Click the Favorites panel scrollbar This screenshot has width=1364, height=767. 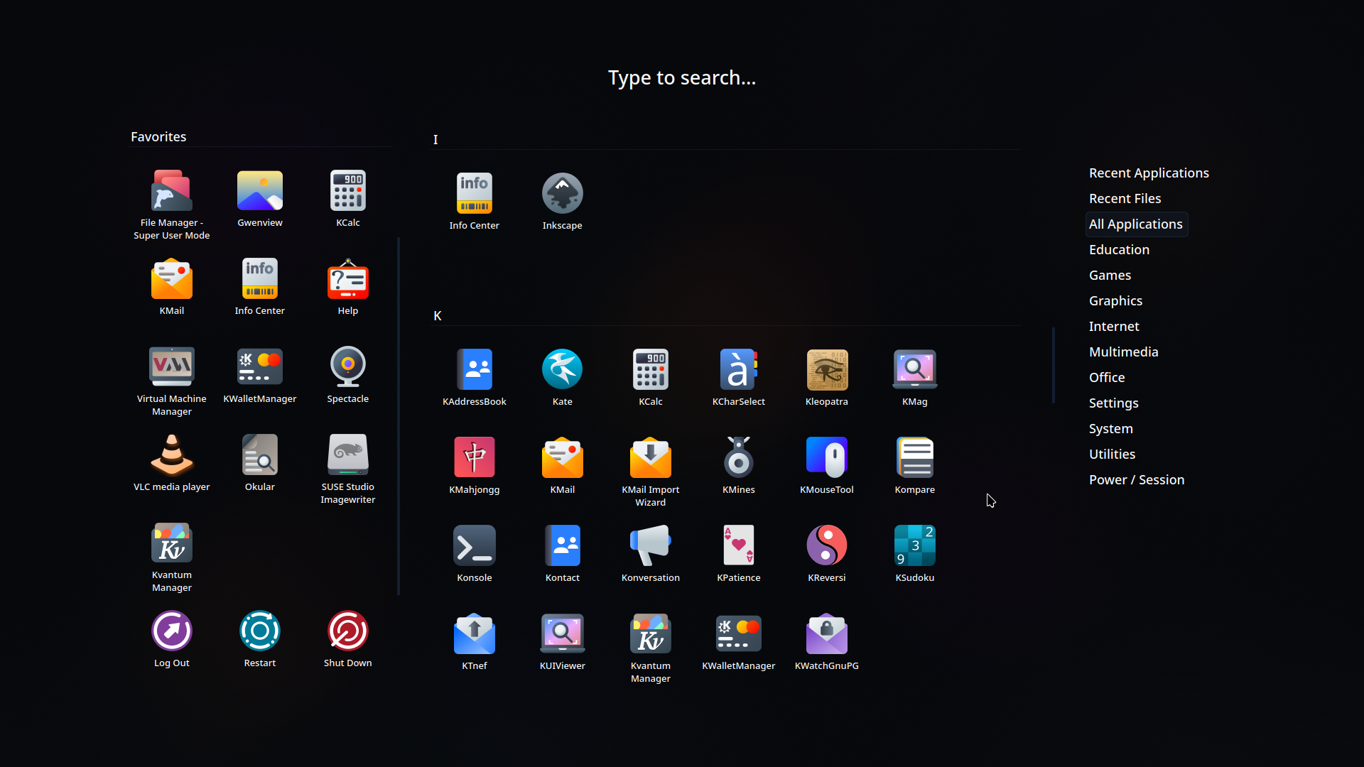(x=399, y=416)
